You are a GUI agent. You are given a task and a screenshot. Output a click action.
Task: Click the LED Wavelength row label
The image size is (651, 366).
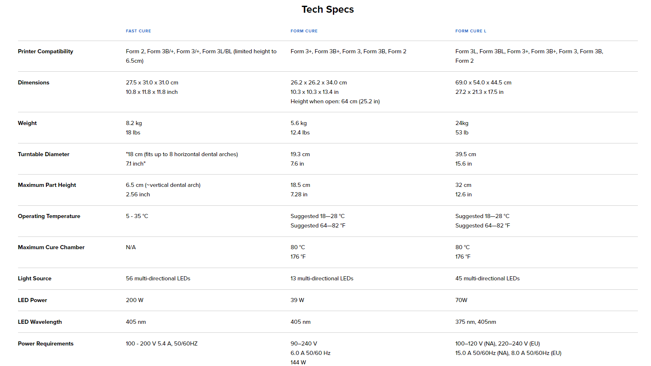[x=40, y=322]
